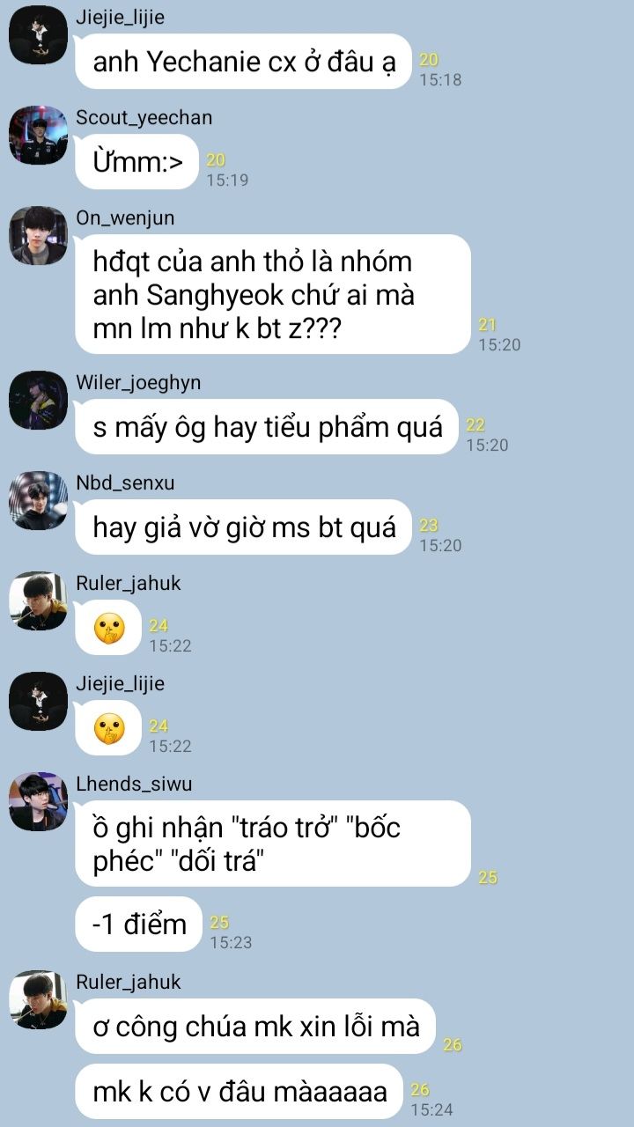Select the "Ừmm:>" message bubble
The image size is (634, 1127).
(137, 162)
